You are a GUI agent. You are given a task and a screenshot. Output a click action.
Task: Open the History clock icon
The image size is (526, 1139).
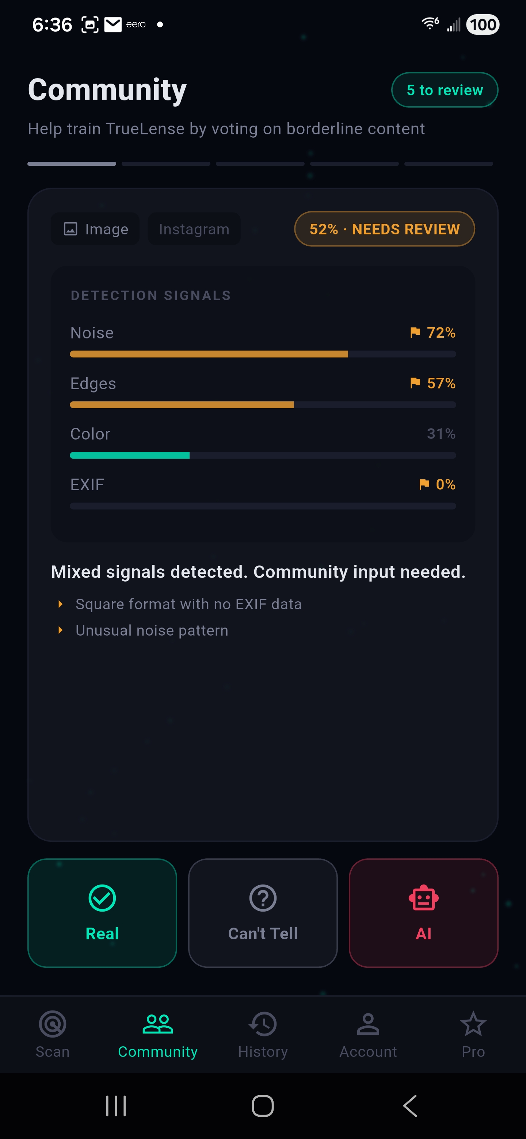263,1024
